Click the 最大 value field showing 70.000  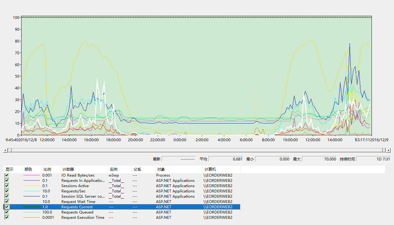[x=319, y=159]
